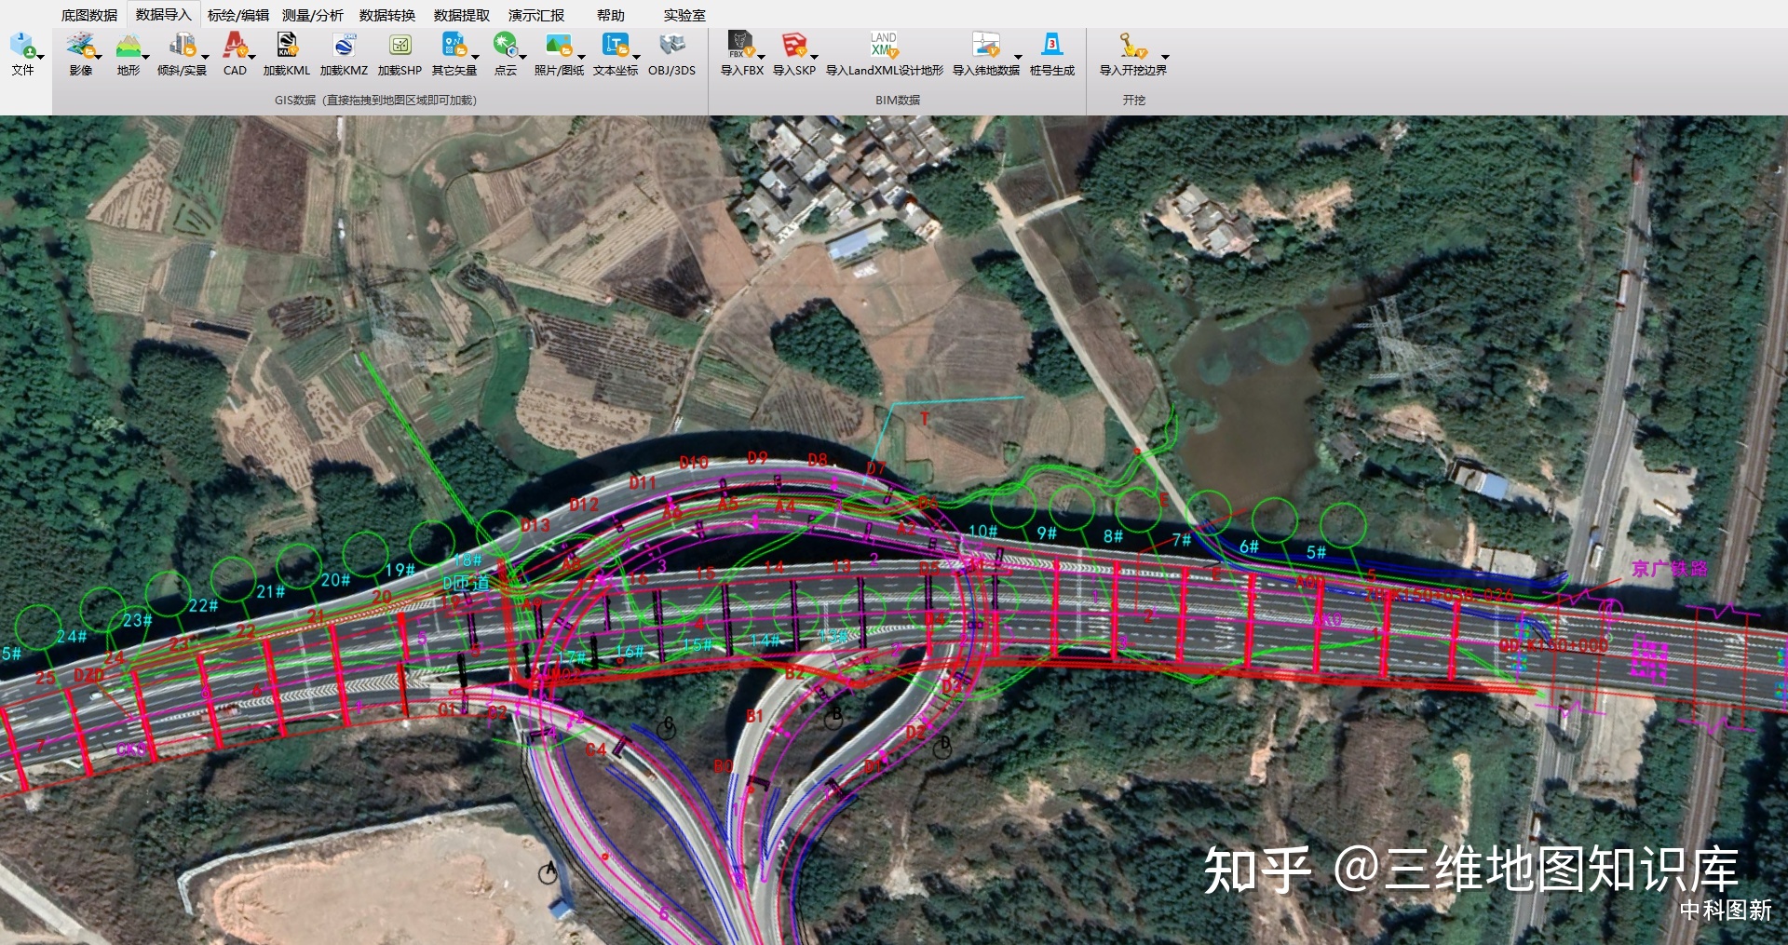Select the 点云 point cloud icon
This screenshot has height=945, width=1788.
[505, 46]
